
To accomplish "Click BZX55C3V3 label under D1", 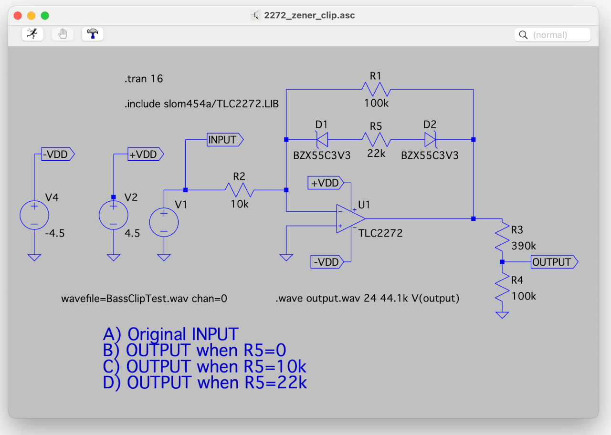I will click(322, 155).
